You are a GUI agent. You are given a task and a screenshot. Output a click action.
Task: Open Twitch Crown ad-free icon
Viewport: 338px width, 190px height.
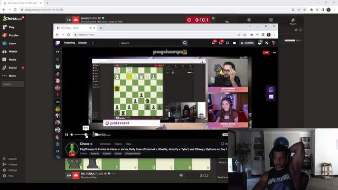pos(234,43)
